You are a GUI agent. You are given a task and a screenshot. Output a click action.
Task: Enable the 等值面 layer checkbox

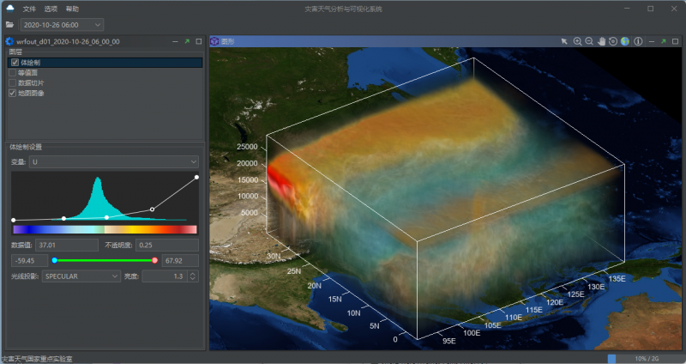[14, 73]
